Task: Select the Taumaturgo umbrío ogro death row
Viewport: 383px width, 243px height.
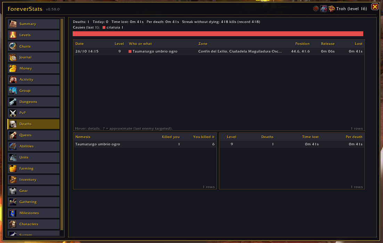Action: click(219, 51)
